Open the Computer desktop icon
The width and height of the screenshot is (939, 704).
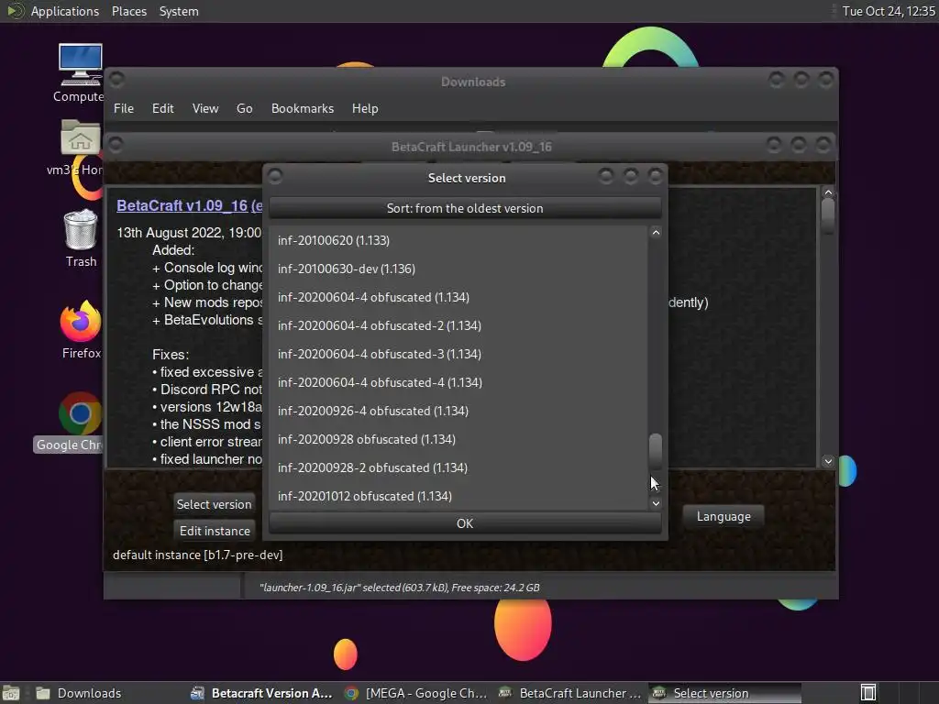pos(81,66)
